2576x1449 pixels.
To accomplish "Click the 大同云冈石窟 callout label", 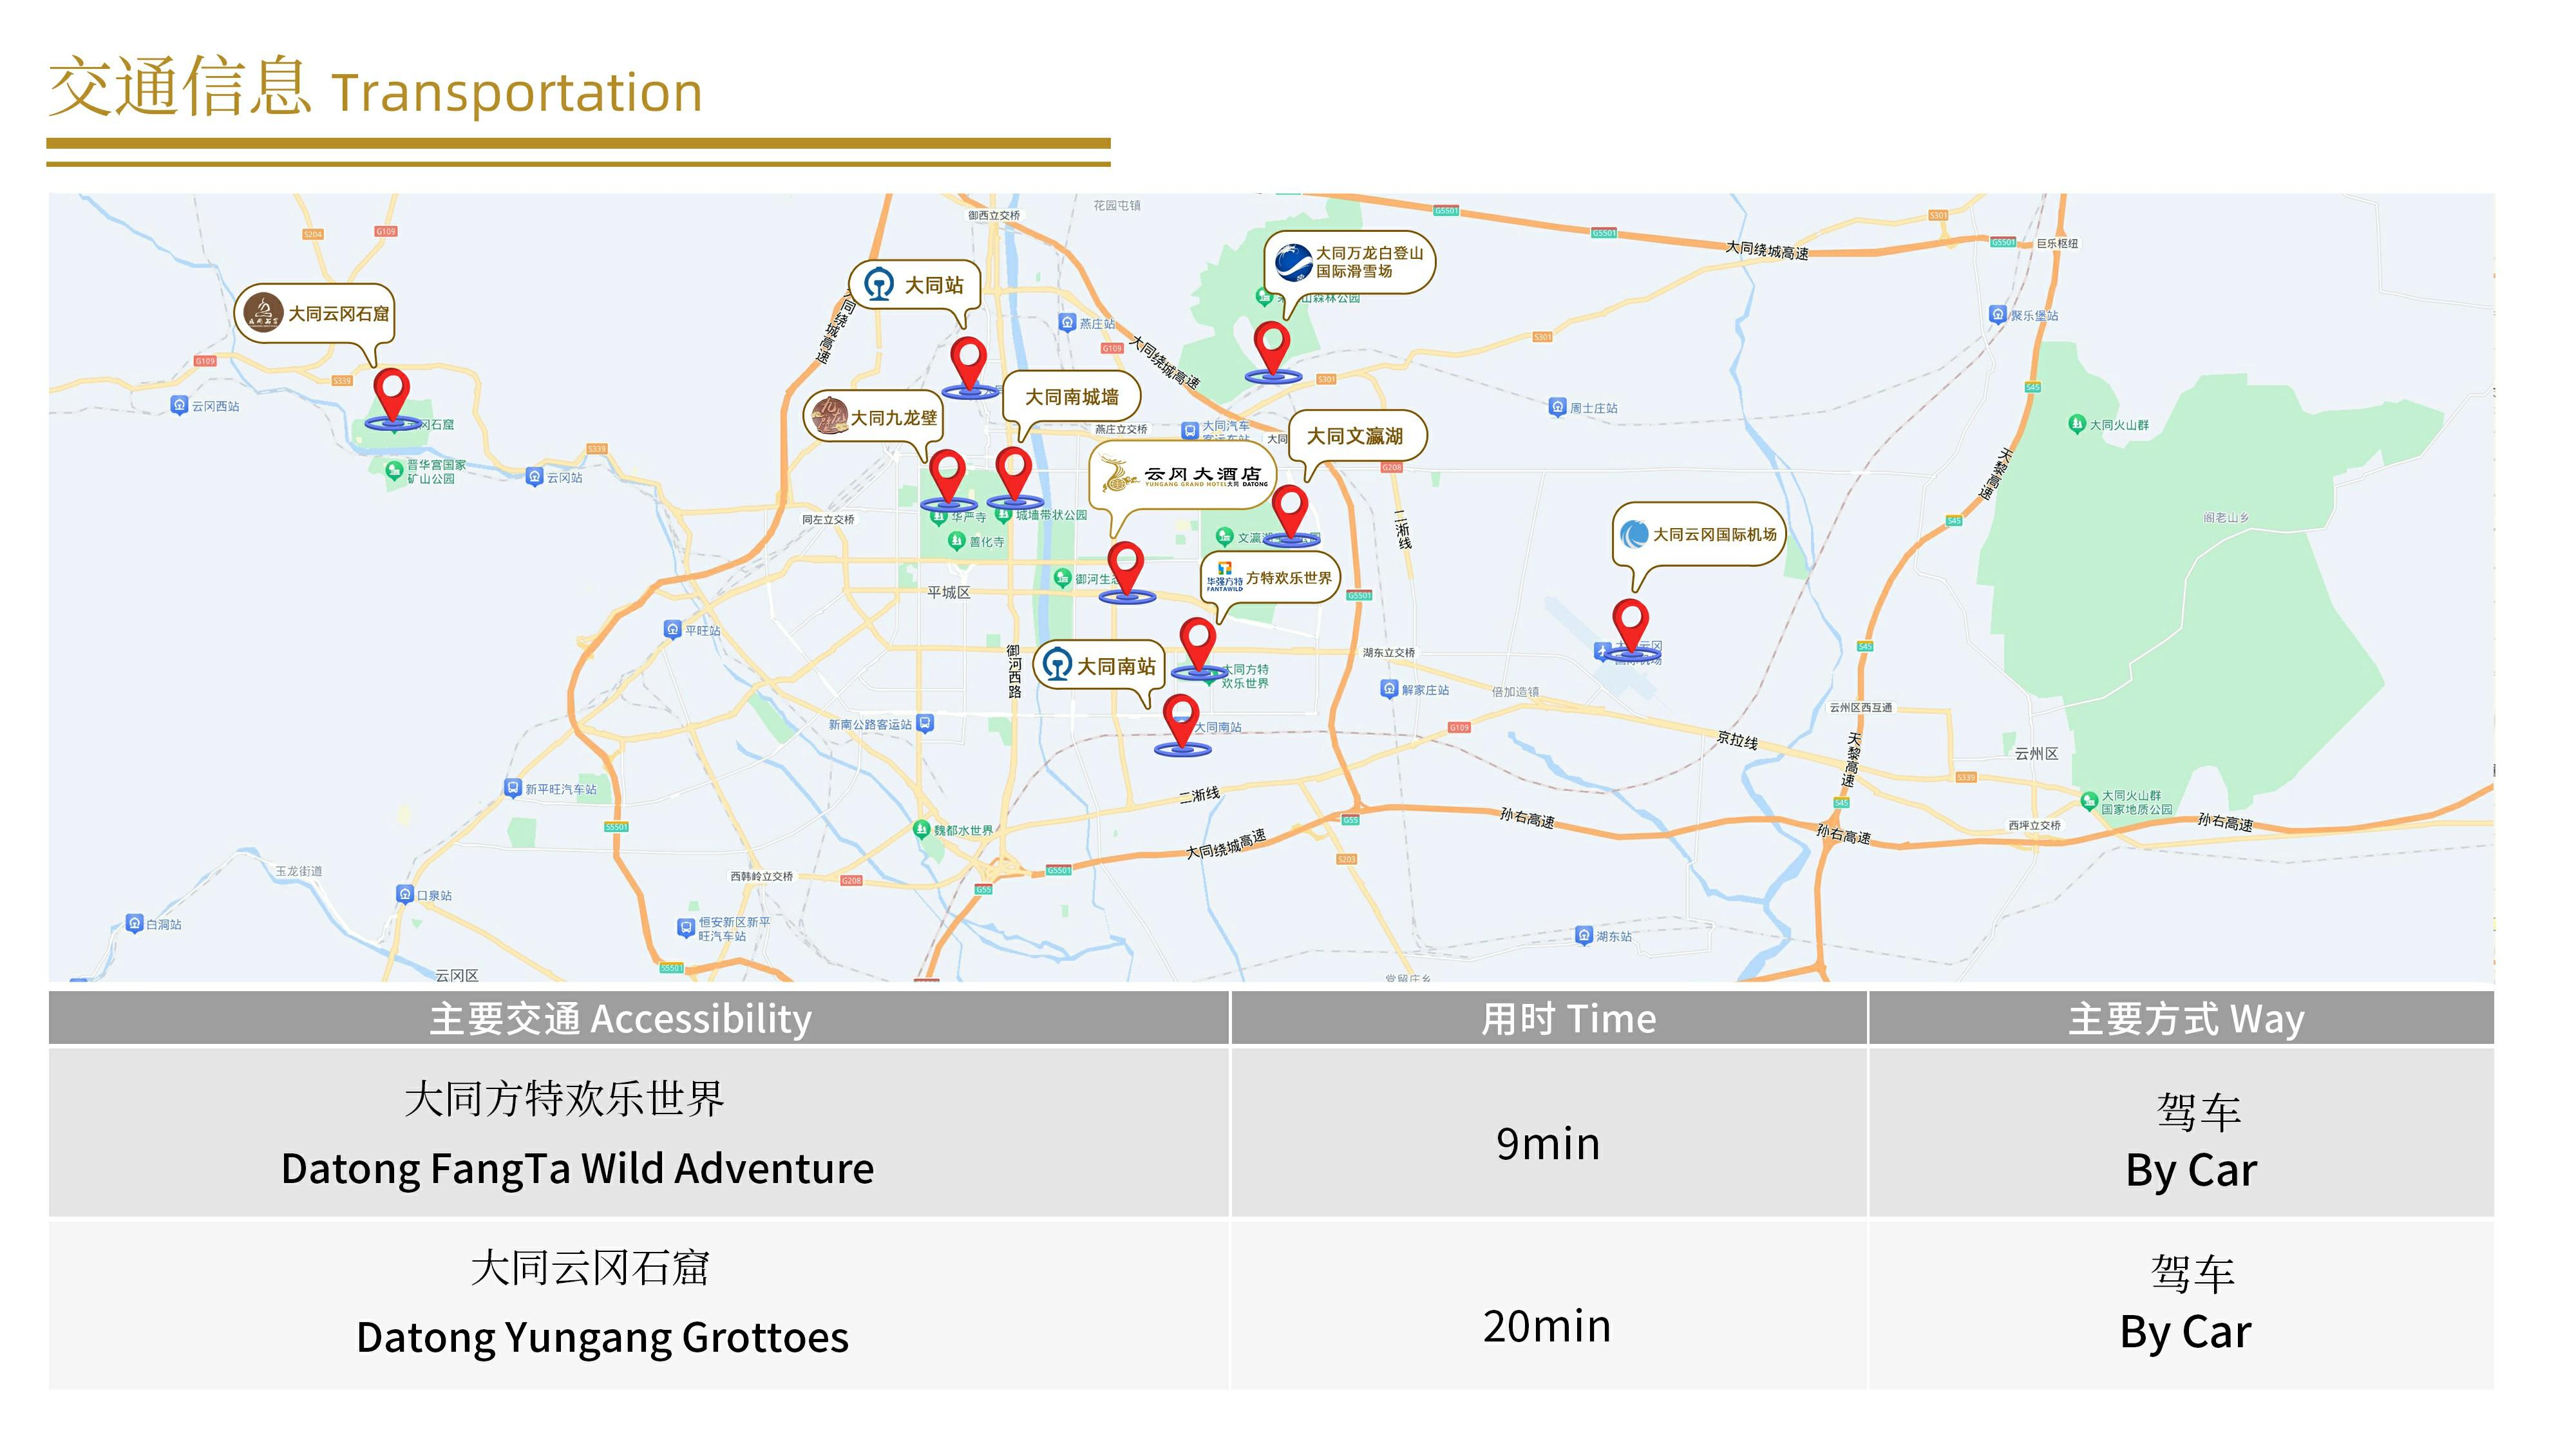I will (315, 313).
